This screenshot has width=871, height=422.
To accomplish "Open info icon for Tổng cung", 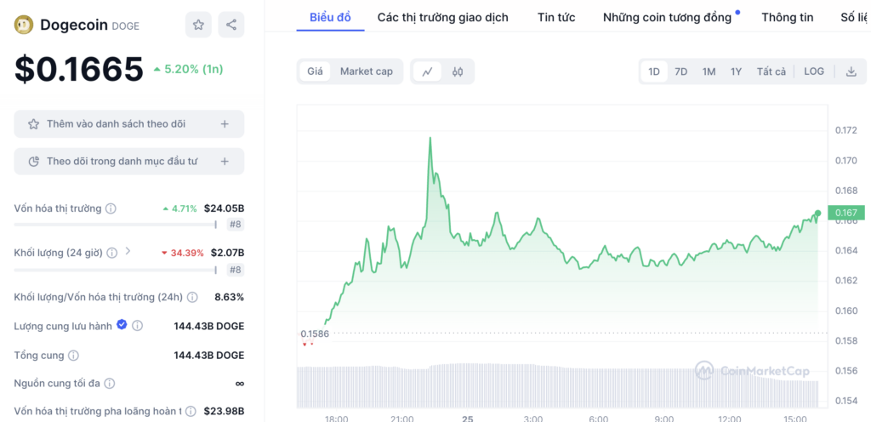I will point(73,356).
